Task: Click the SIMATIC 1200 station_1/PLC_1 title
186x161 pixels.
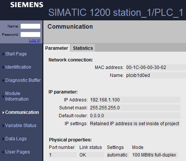Action: pyautogui.click(x=116, y=12)
